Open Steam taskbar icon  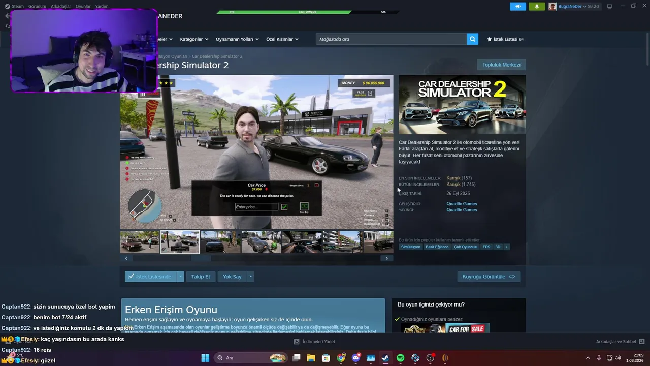(385, 358)
